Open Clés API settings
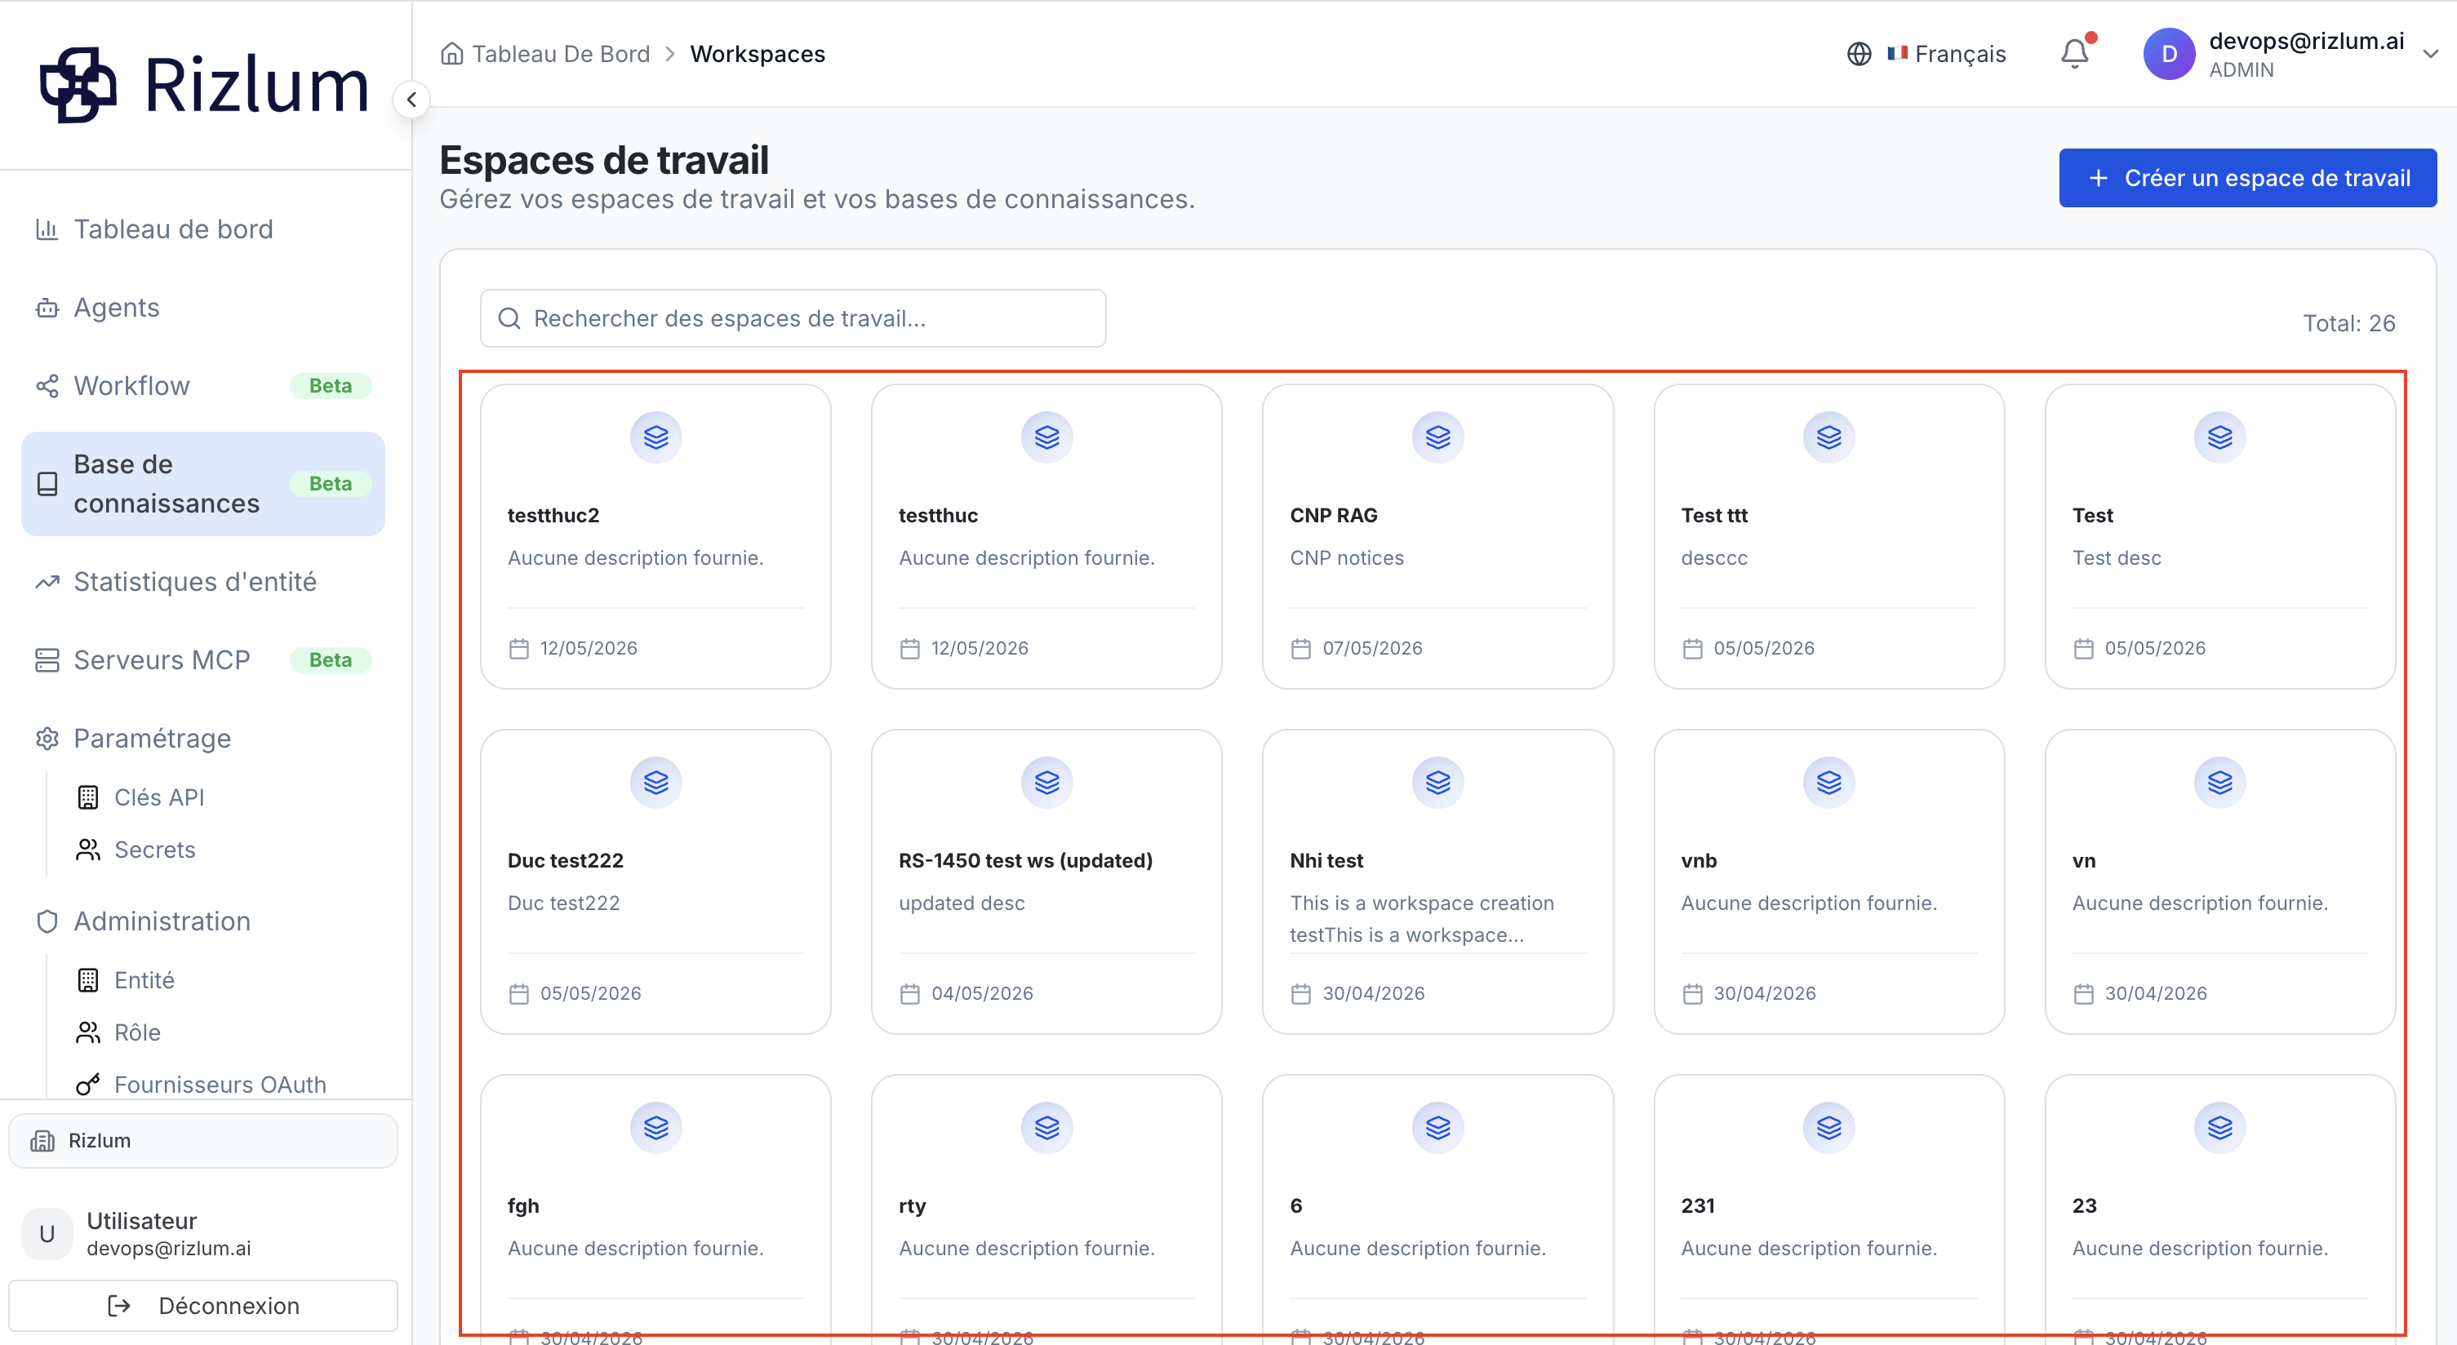 click(158, 797)
